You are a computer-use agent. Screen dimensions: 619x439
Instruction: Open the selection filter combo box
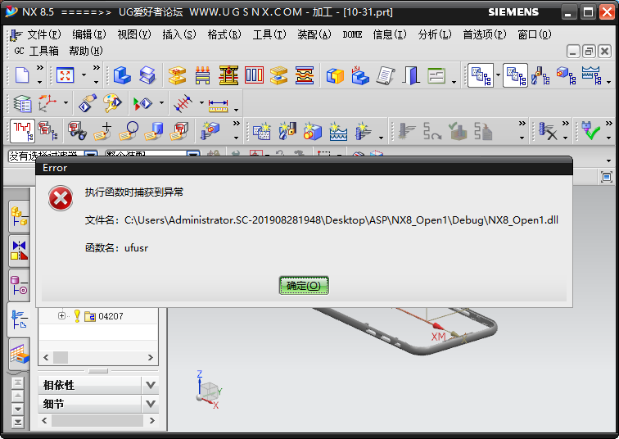tap(53, 156)
